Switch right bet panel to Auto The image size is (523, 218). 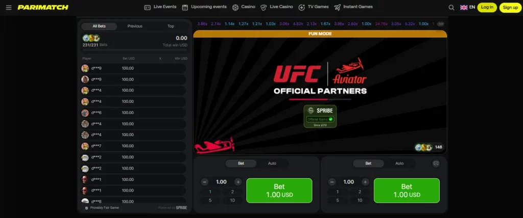[x=399, y=163]
